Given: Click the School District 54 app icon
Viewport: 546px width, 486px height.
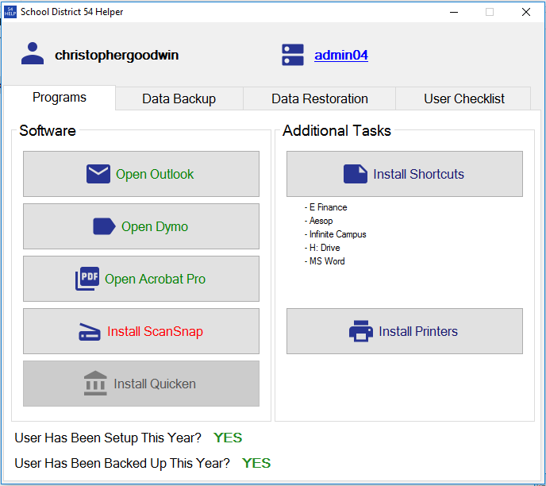Looking at the screenshot, I should (x=10, y=12).
